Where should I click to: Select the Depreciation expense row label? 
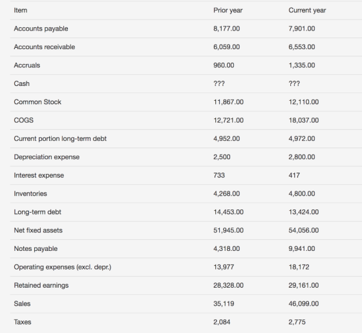47,157
